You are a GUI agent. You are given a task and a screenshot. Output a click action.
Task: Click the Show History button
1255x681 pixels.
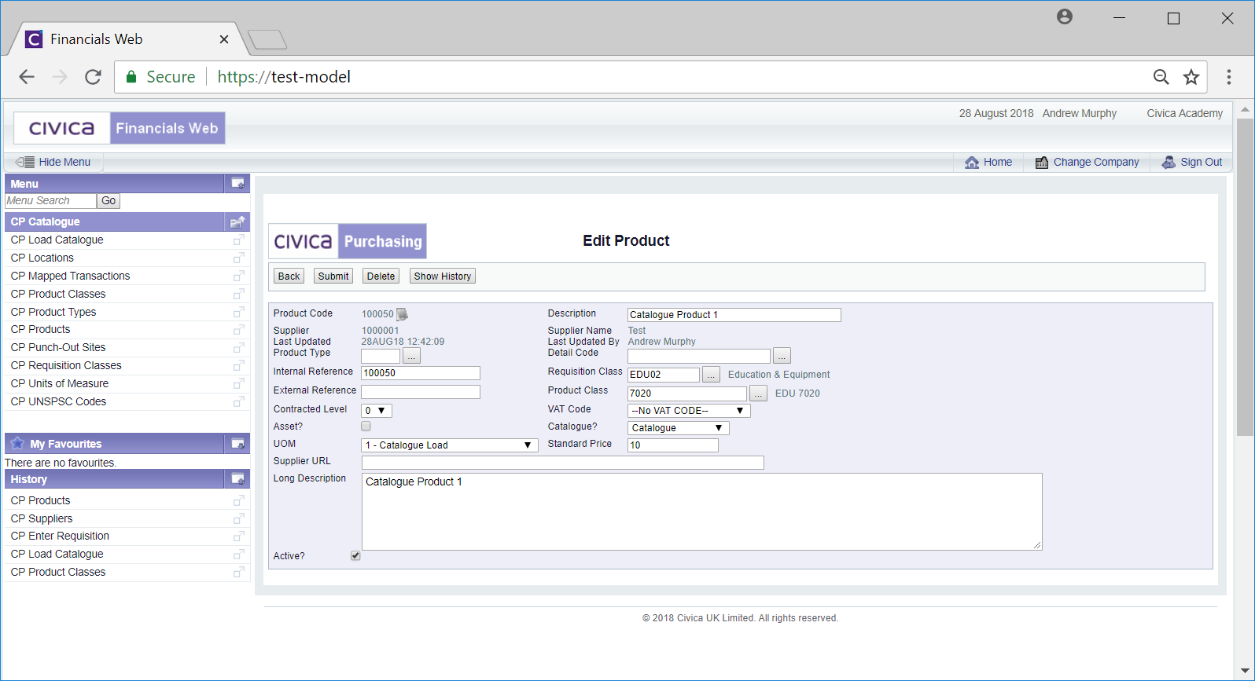click(x=443, y=276)
